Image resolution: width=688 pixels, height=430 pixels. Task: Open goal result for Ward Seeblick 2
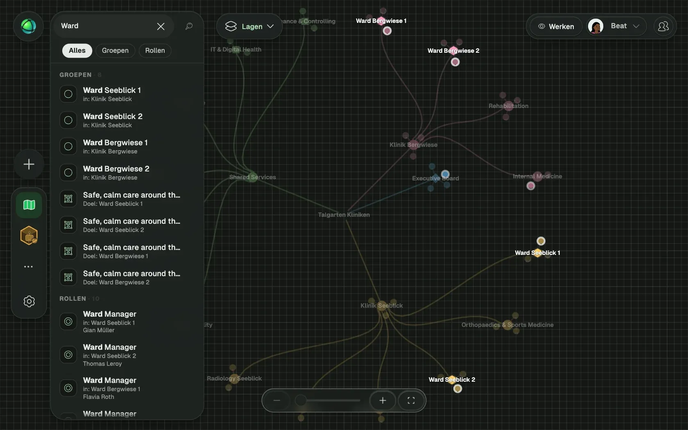coord(127,225)
